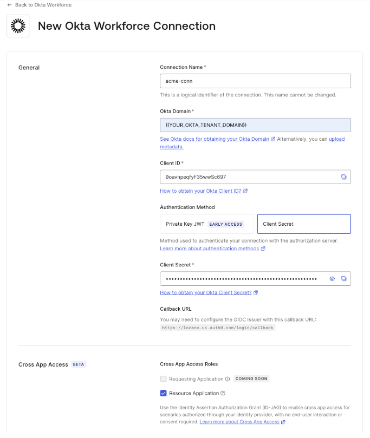This screenshot has height=438, width=370.
Task: Click the Okta Domain input field
Action: click(255, 125)
